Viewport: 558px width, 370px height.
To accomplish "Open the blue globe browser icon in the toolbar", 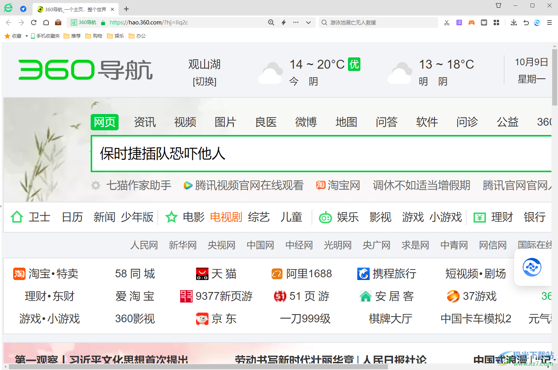I will pos(537,22).
